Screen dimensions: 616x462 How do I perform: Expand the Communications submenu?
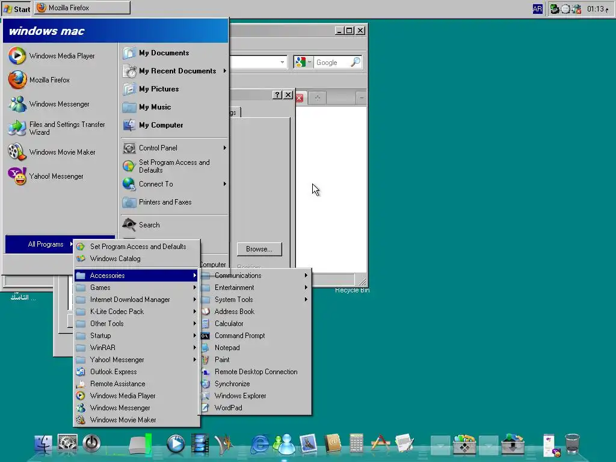(x=254, y=276)
